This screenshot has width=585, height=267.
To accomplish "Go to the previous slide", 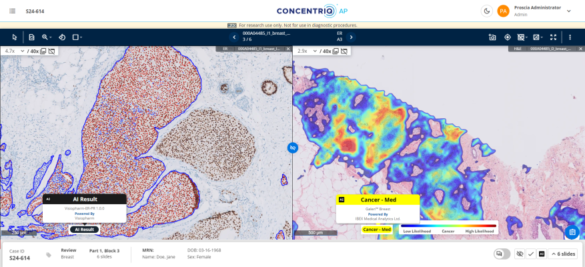I will click(234, 37).
